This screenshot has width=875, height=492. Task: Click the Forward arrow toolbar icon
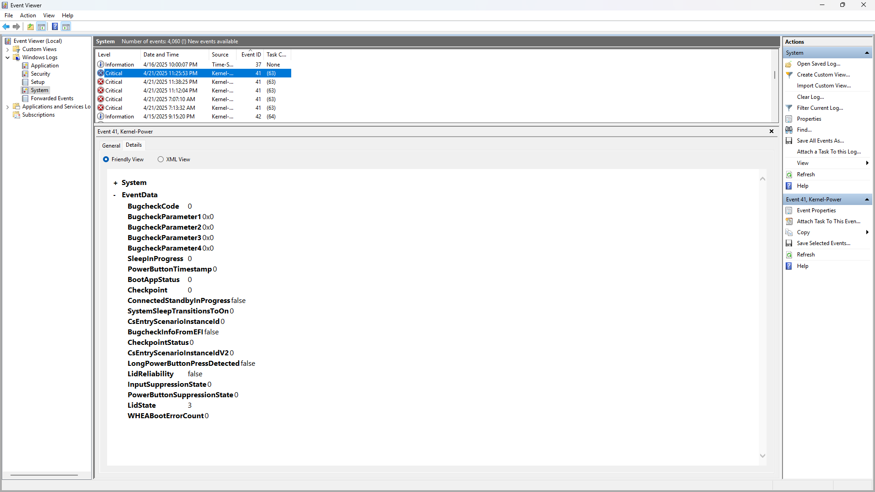point(16,27)
